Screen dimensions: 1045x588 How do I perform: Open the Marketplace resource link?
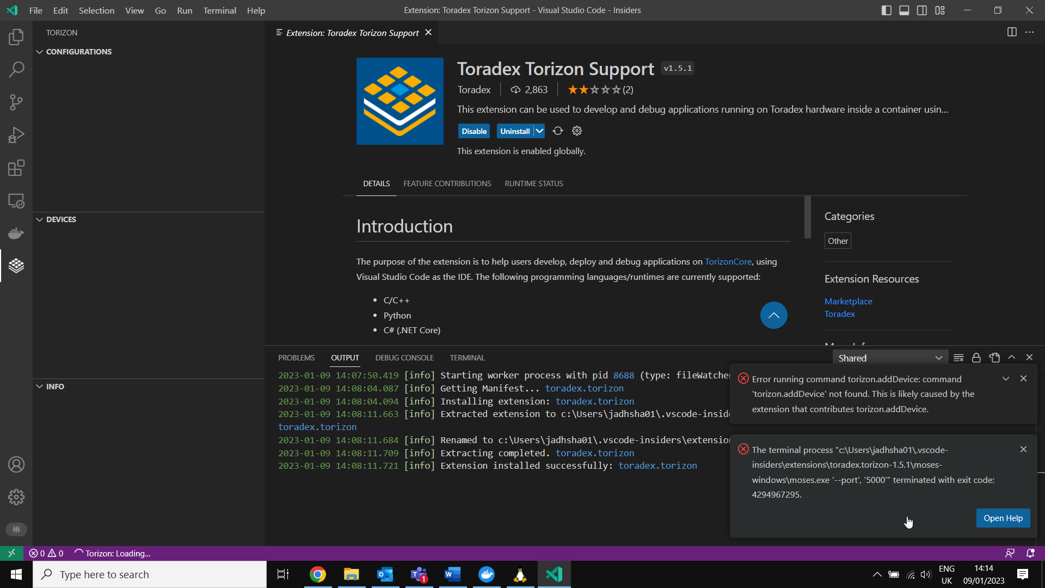[x=848, y=301]
